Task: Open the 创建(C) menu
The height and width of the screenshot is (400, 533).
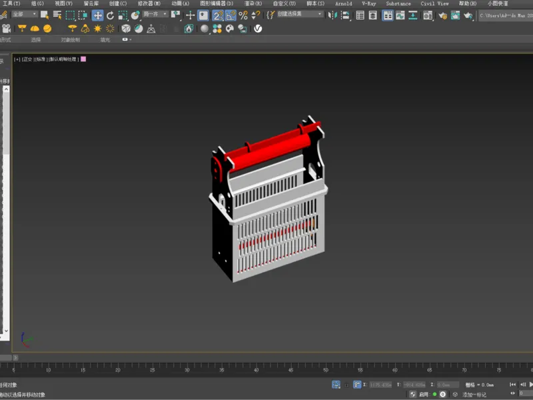Action: point(118,3)
